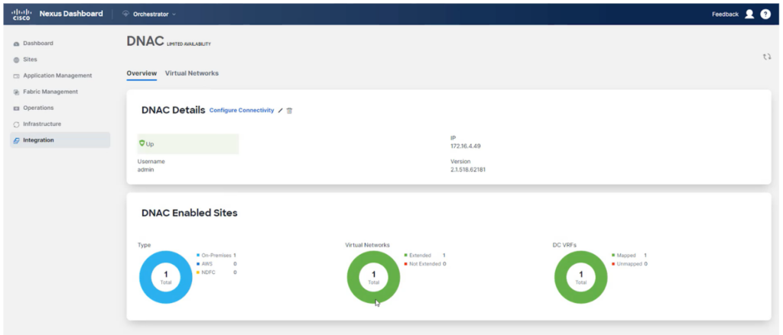Select the version 2.1.518.62181 text
783x335 pixels.
(x=468, y=169)
